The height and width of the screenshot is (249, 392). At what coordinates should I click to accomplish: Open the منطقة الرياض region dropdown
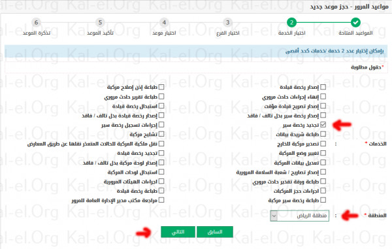tap(299, 216)
